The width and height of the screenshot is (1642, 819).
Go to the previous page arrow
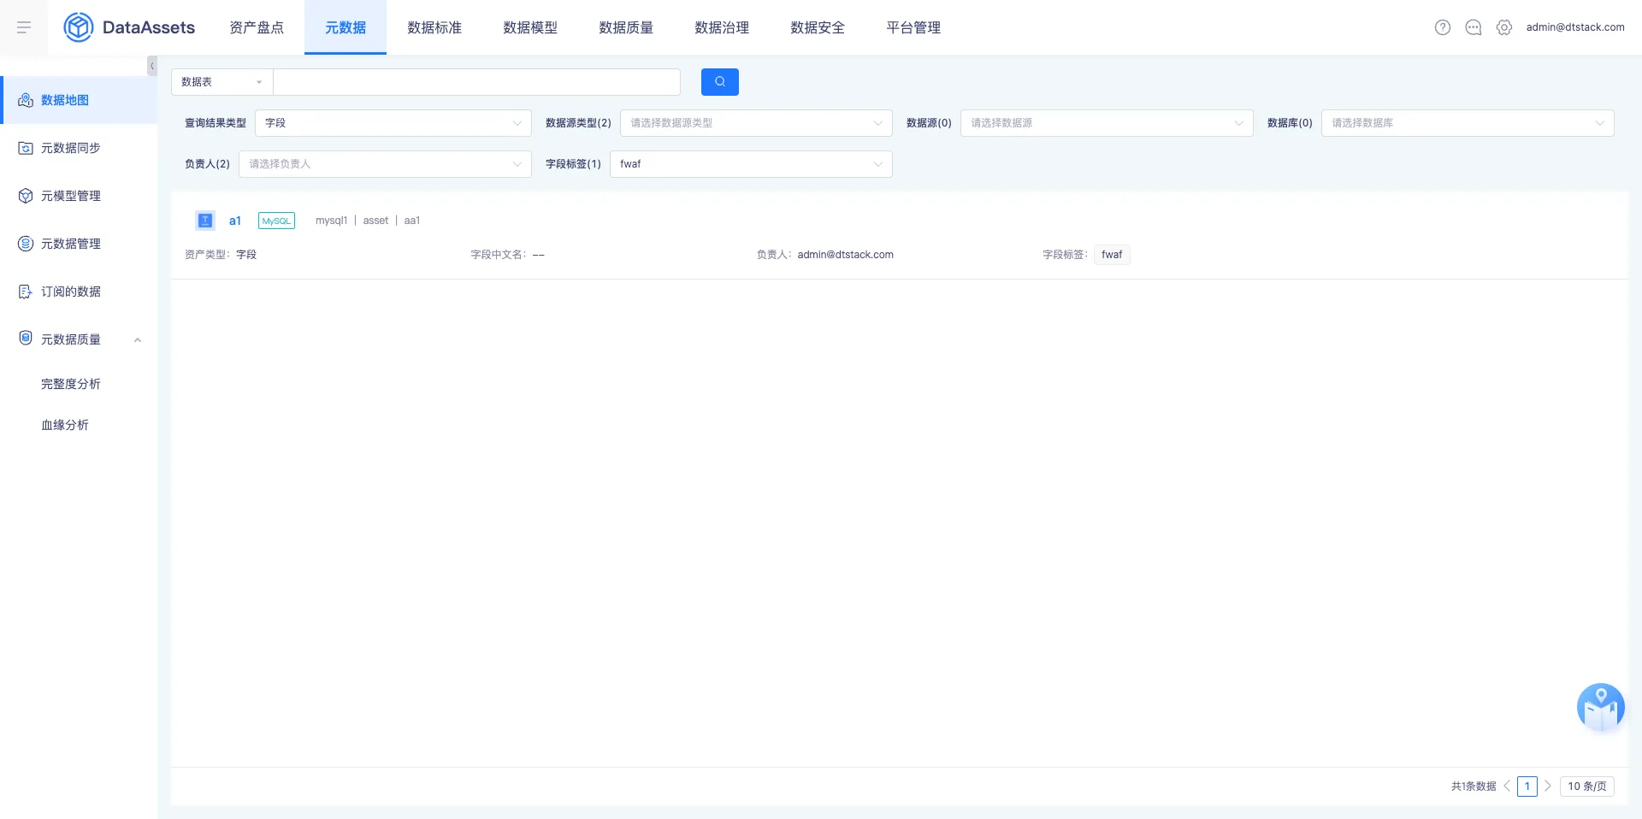click(1507, 786)
